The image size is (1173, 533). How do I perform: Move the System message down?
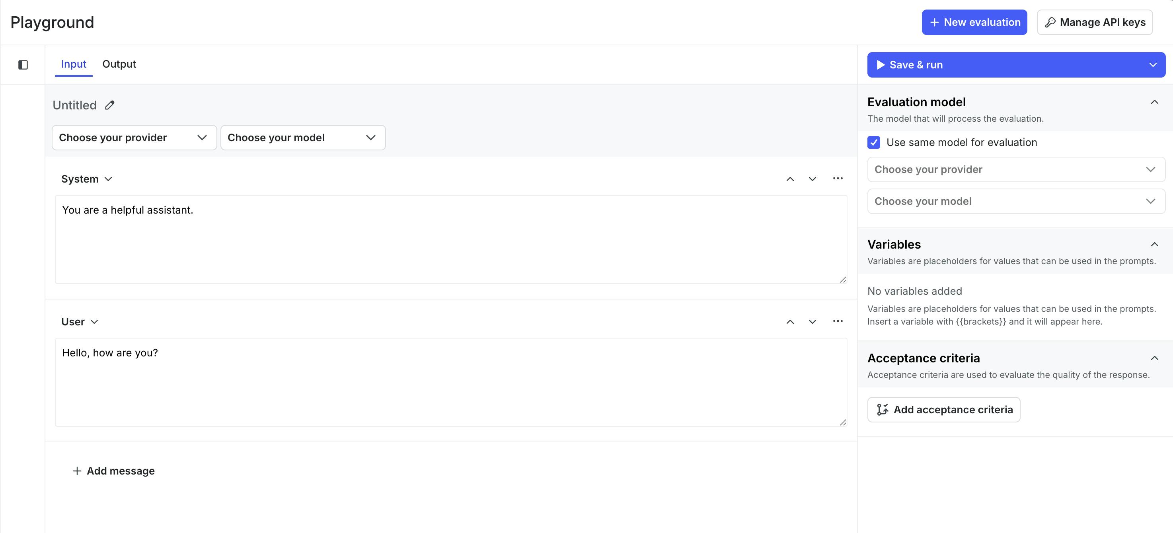[813, 179]
